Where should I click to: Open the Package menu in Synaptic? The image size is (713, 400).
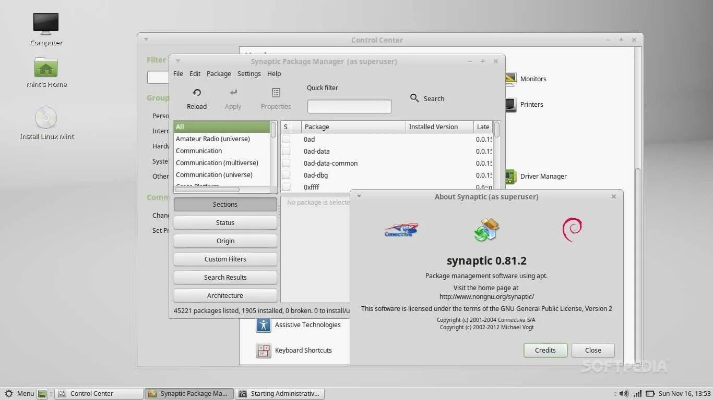point(219,74)
